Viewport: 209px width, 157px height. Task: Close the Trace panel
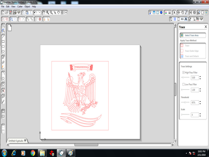pyautogui.click(x=206, y=27)
